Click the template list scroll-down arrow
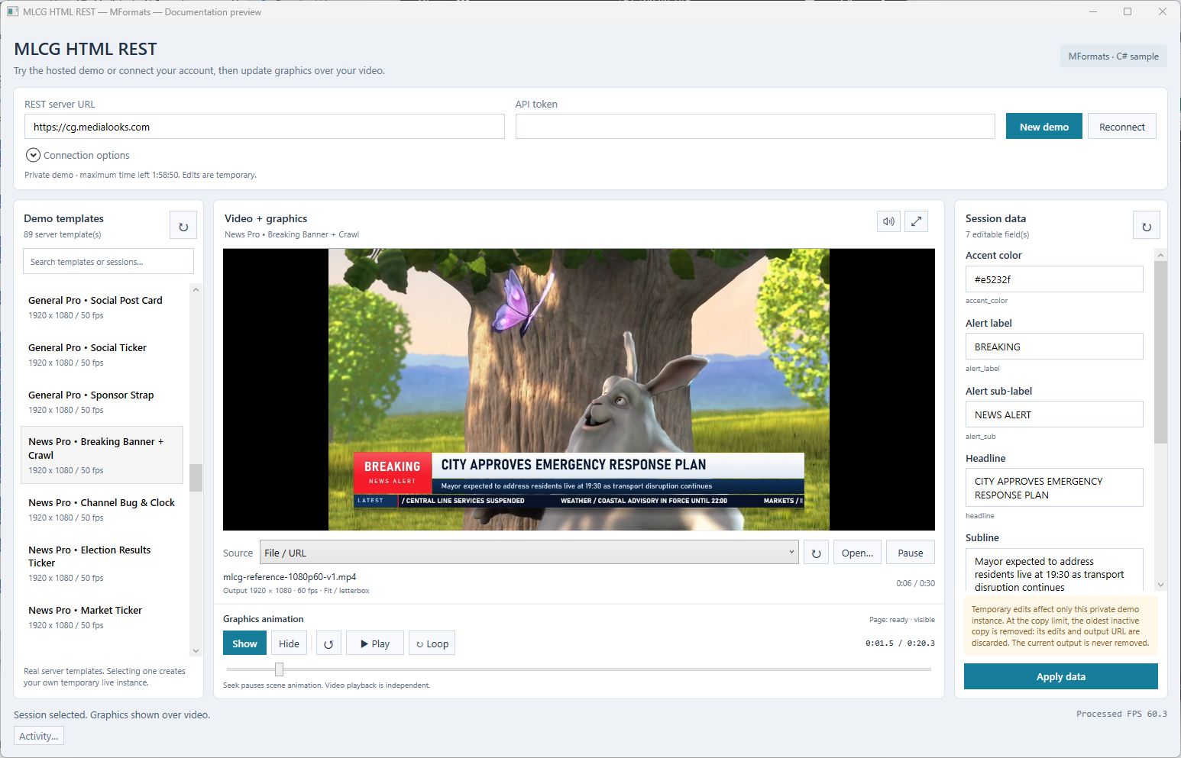Viewport: 1181px width, 758px height. [196, 650]
